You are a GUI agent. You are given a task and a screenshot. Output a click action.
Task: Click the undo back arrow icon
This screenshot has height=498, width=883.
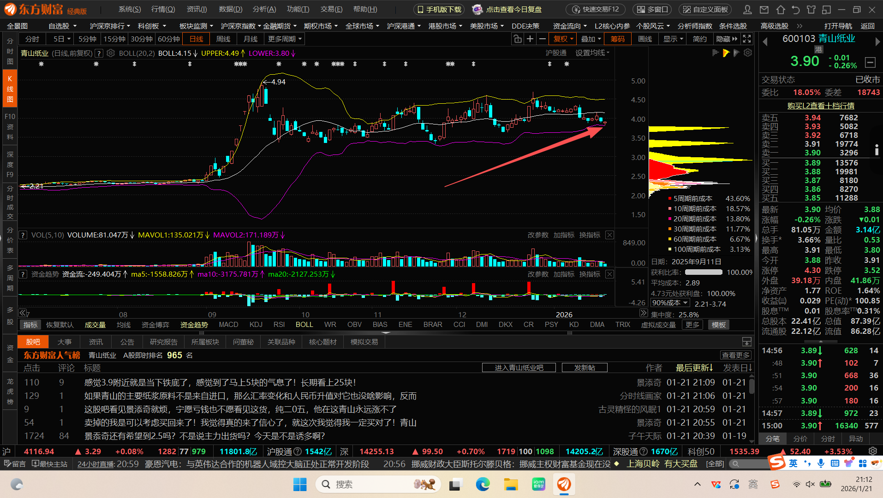click(795, 9)
